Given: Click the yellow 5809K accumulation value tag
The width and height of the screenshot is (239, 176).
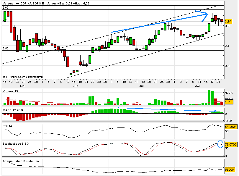Looking at the screenshot, I should 230,169.
